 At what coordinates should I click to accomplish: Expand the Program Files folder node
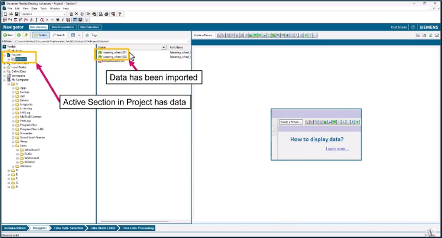tap(13, 125)
